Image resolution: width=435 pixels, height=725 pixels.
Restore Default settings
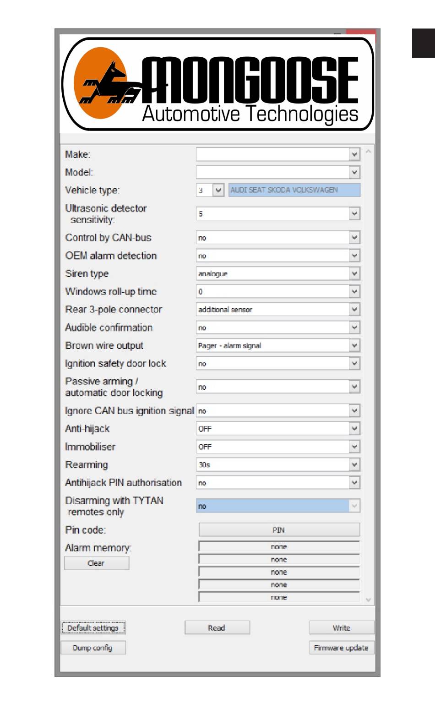pyautogui.click(x=93, y=628)
